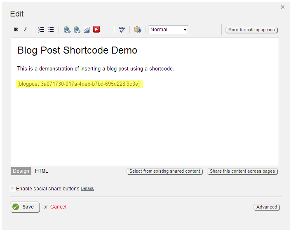Toggle italic formatting in toolbar
291x232 pixels.
(26, 30)
